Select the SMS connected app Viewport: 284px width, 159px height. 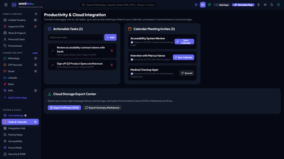[20, 91]
